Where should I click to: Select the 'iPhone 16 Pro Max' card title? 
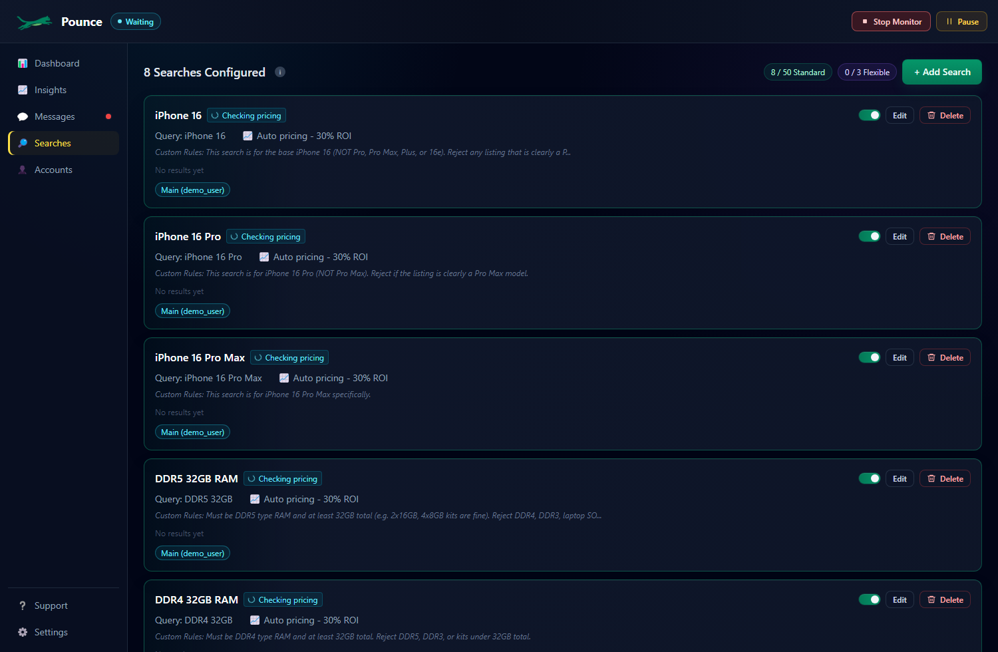tap(200, 357)
